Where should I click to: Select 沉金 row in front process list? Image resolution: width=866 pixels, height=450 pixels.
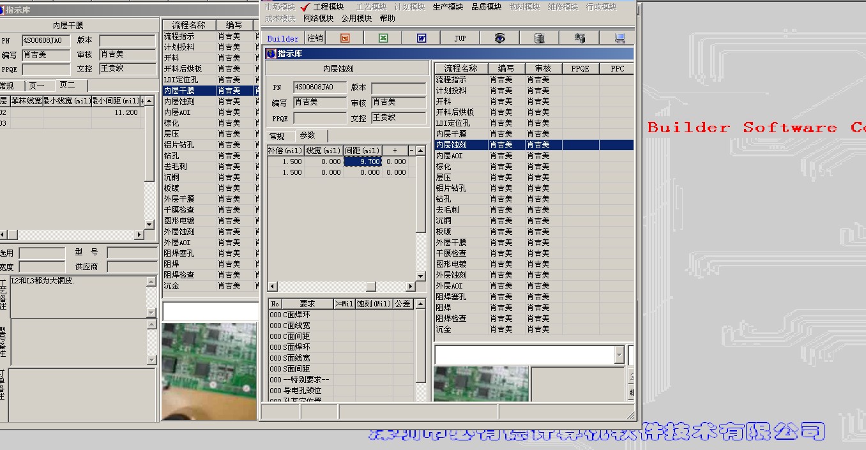coord(533,329)
